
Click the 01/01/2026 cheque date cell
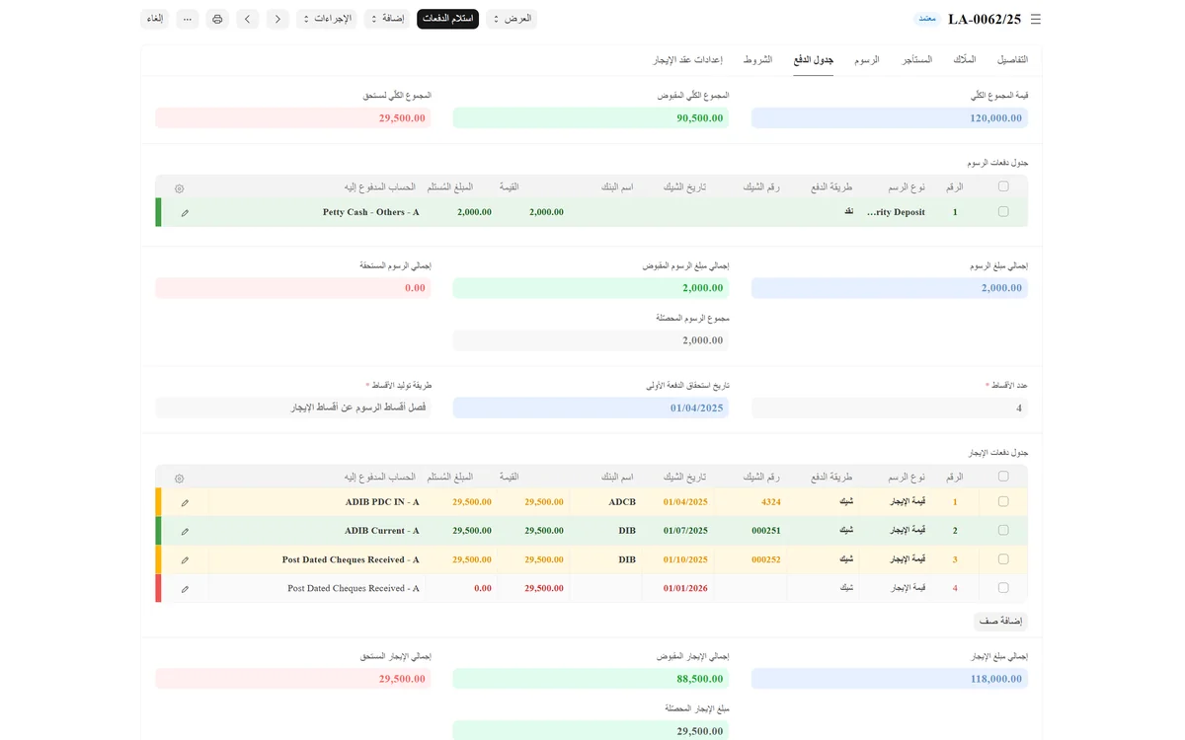point(678,588)
